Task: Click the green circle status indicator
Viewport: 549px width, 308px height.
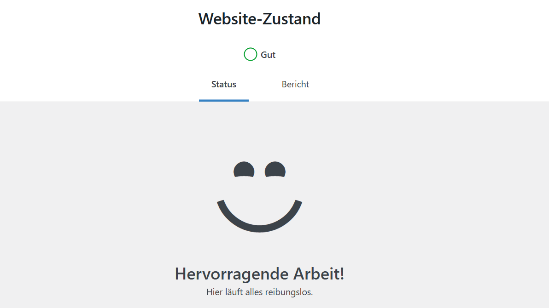Action: point(251,54)
